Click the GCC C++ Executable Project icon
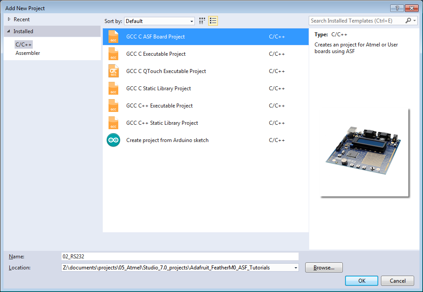The width and height of the screenshot is (423, 292). pos(113,106)
